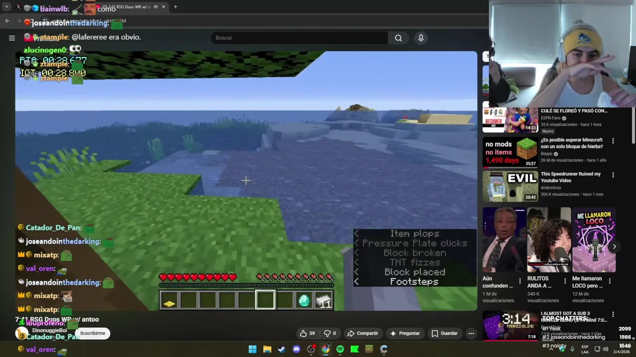Open the ME LLAMARON LOCO short thumbnail
This screenshot has width=636, height=357.
[594, 240]
